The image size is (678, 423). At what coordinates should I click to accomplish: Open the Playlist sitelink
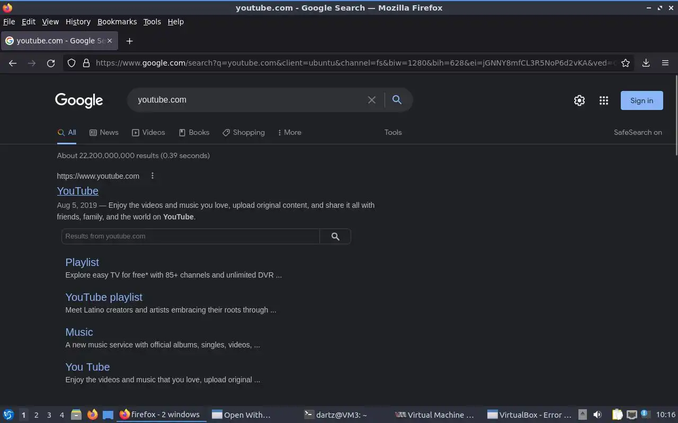click(x=82, y=262)
